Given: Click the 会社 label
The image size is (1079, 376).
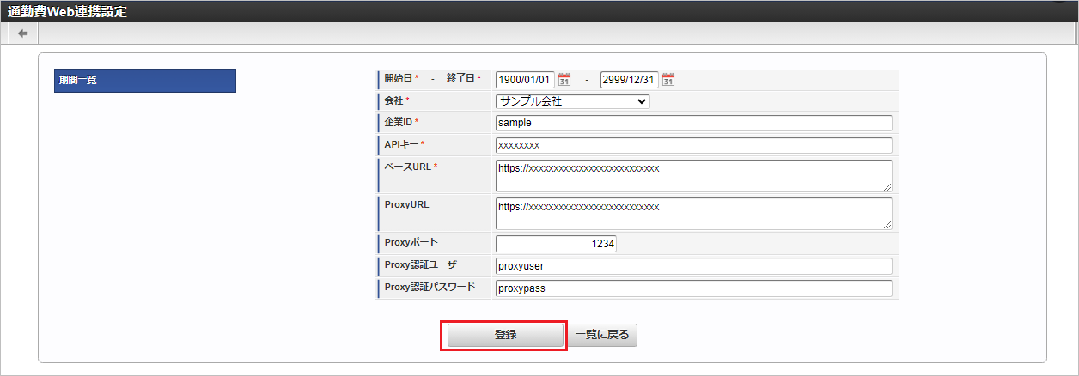Looking at the screenshot, I should pyautogui.click(x=393, y=100).
